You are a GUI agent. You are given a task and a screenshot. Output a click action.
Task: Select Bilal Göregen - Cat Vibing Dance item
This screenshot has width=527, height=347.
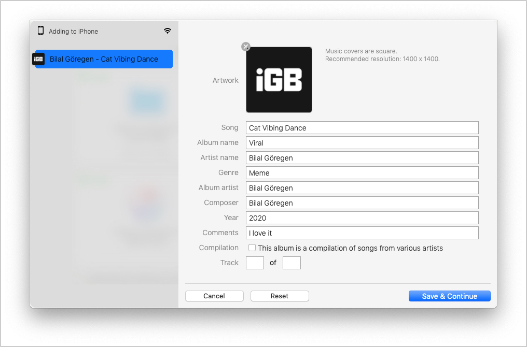tap(104, 59)
